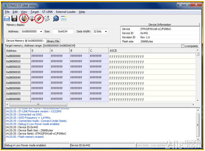Click horizontal scrollbar right arrow

coord(193,104)
